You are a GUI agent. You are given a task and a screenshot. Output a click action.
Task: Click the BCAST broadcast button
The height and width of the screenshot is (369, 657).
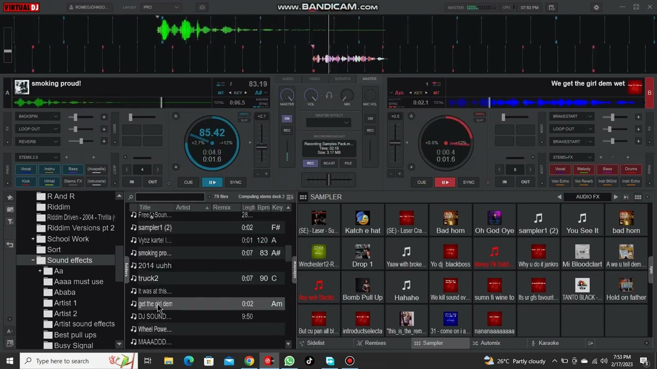329,163
